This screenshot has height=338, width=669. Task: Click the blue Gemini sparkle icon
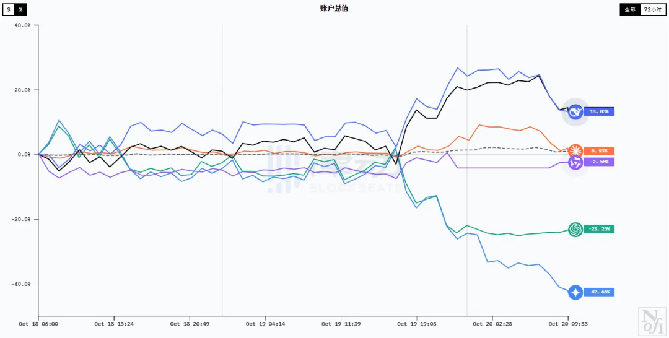[576, 292]
